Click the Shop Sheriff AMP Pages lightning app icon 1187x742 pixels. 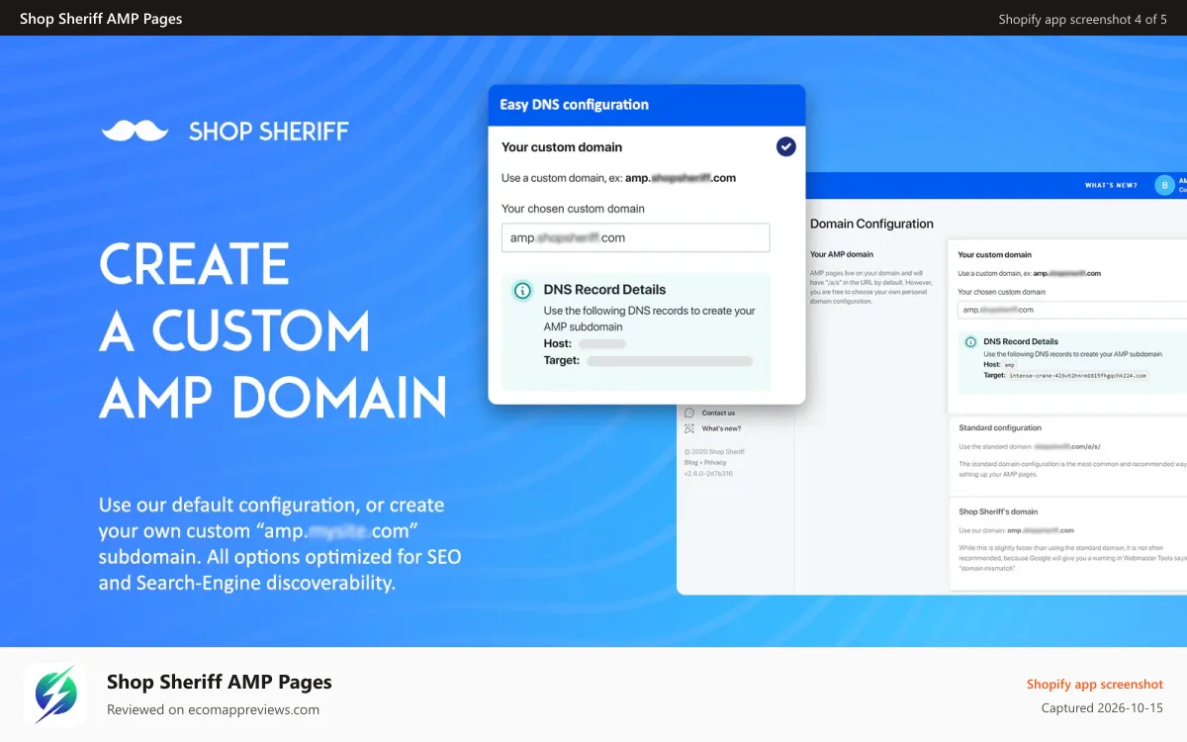[55, 695]
